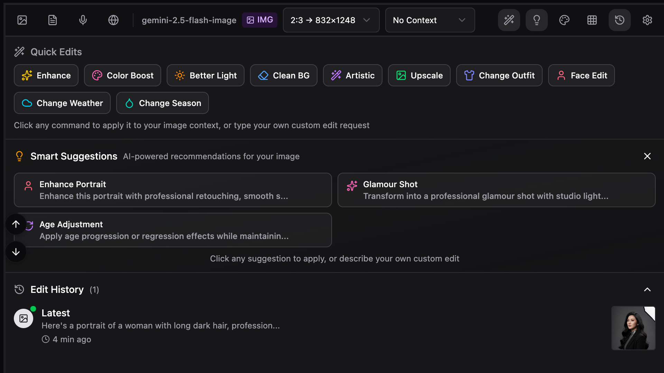Open the portrait thumbnail in Edit History
Image resolution: width=664 pixels, height=373 pixels.
coord(633,328)
